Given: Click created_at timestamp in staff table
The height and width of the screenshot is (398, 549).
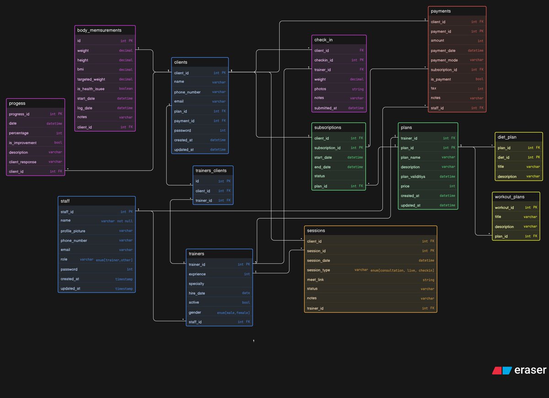Looking at the screenshot, I should pos(97,279).
